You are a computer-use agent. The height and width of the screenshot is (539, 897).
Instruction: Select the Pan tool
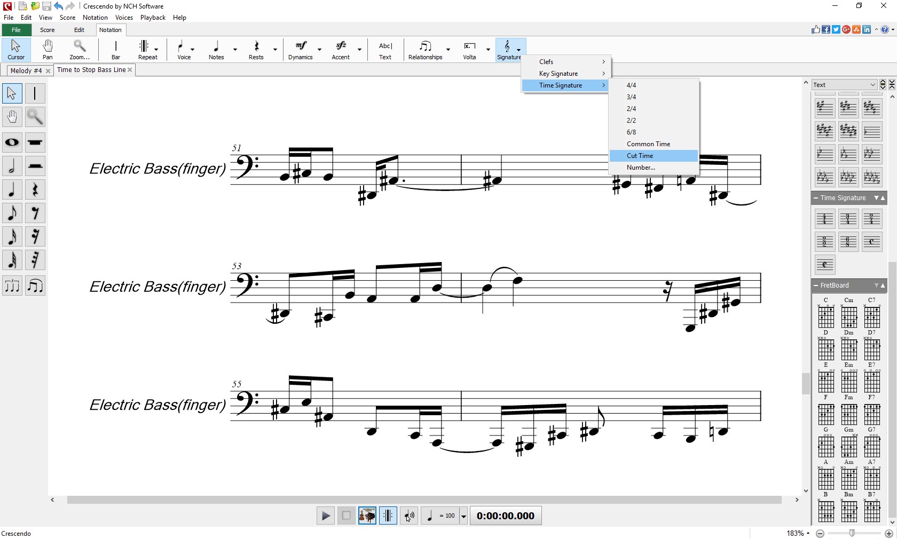[x=47, y=50]
